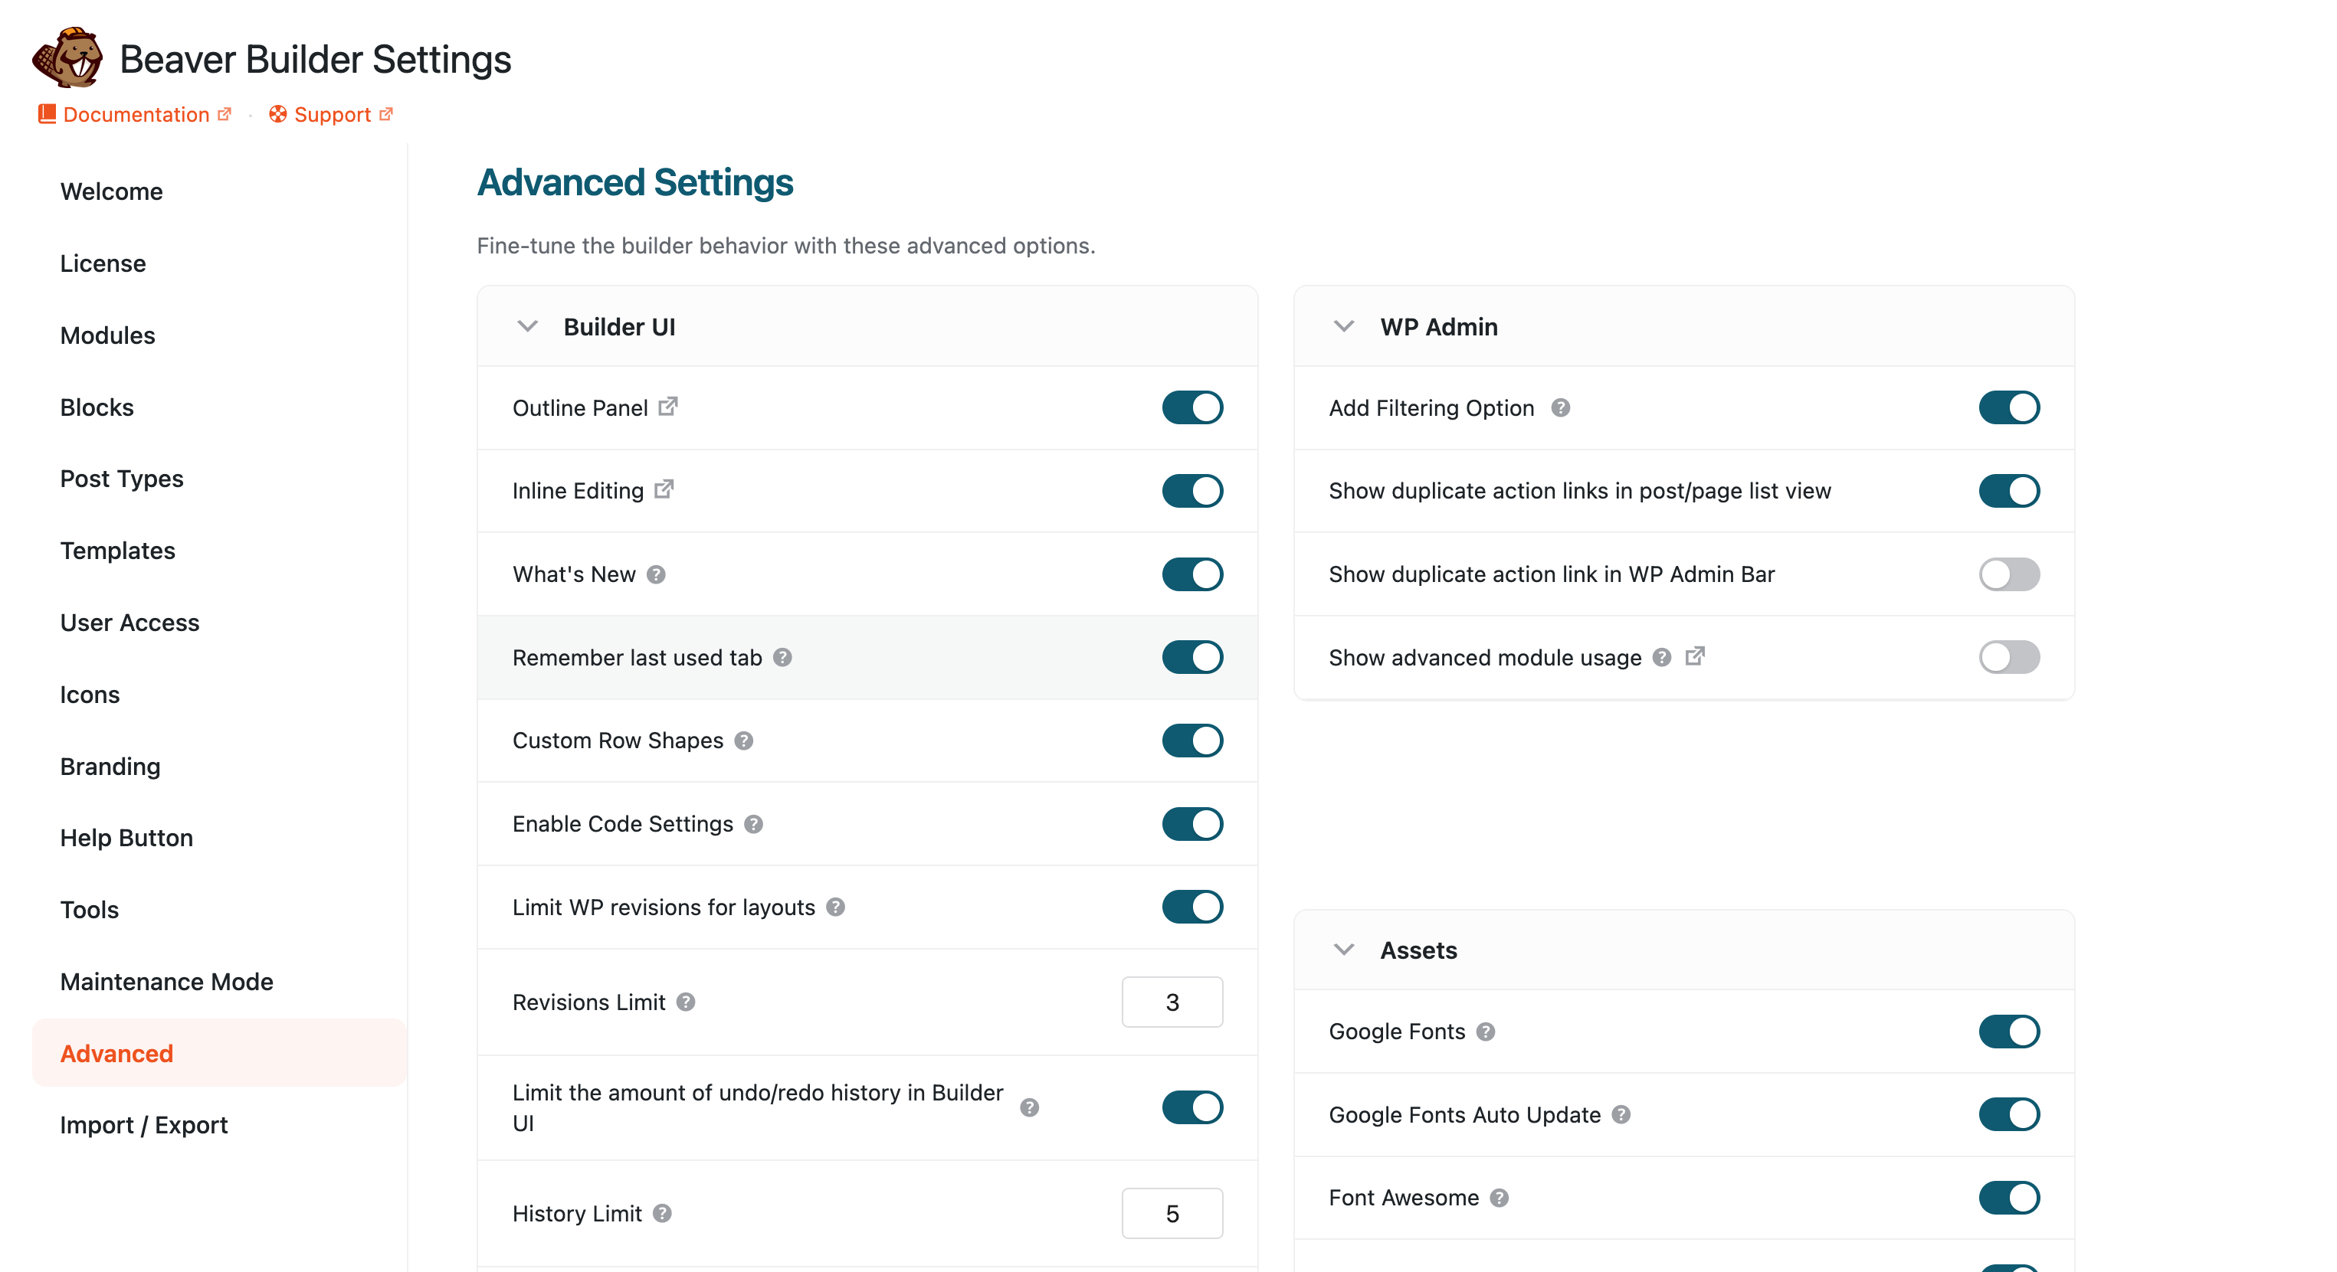Toggle the Font Awesome switch
The width and height of the screenshot is (2337, 1272).
click(2008, 1198)
